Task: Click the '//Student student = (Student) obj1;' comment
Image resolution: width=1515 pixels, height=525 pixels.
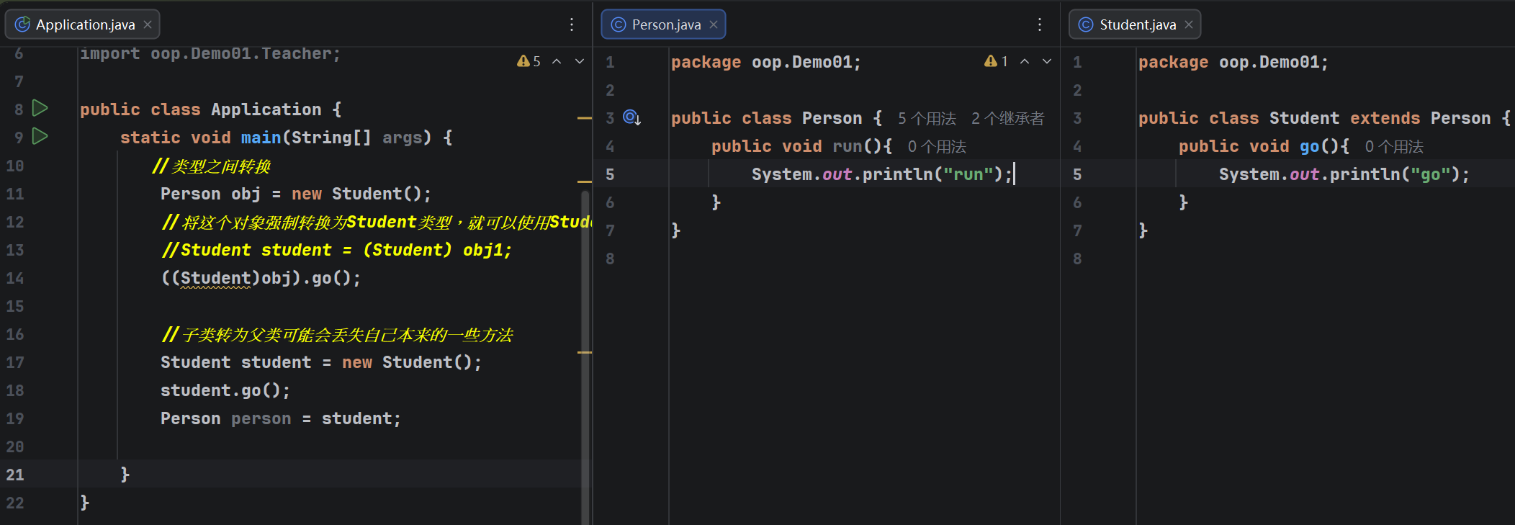Action: tap(336, 250)
